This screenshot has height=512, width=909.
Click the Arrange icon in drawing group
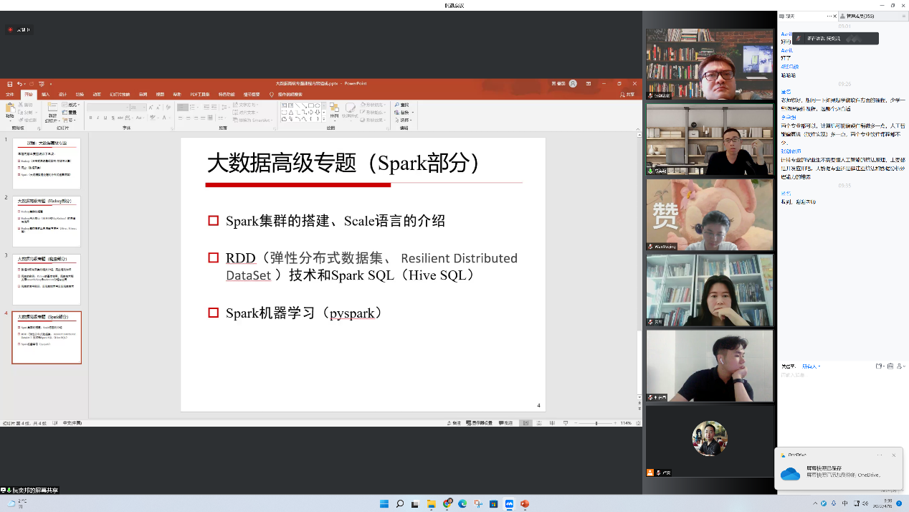pyautogui.click(x=334, y=109)
